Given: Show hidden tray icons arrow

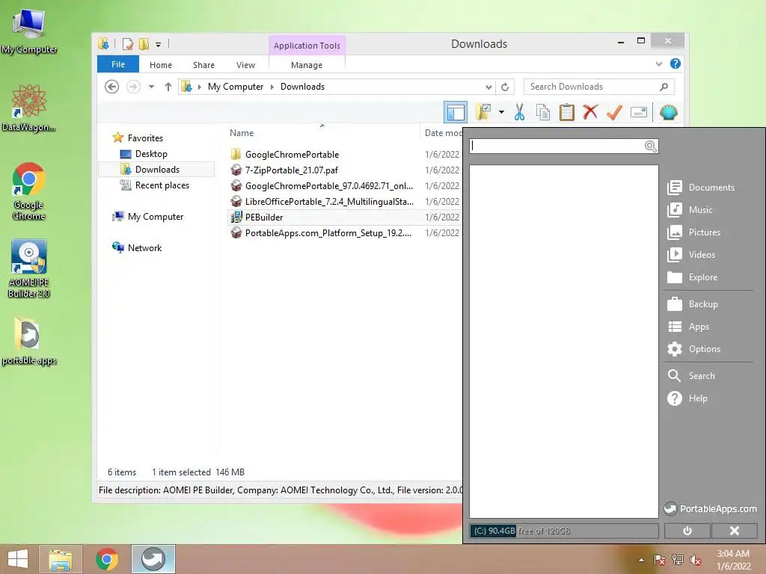Looking at the screenshot, I should 641,559.
